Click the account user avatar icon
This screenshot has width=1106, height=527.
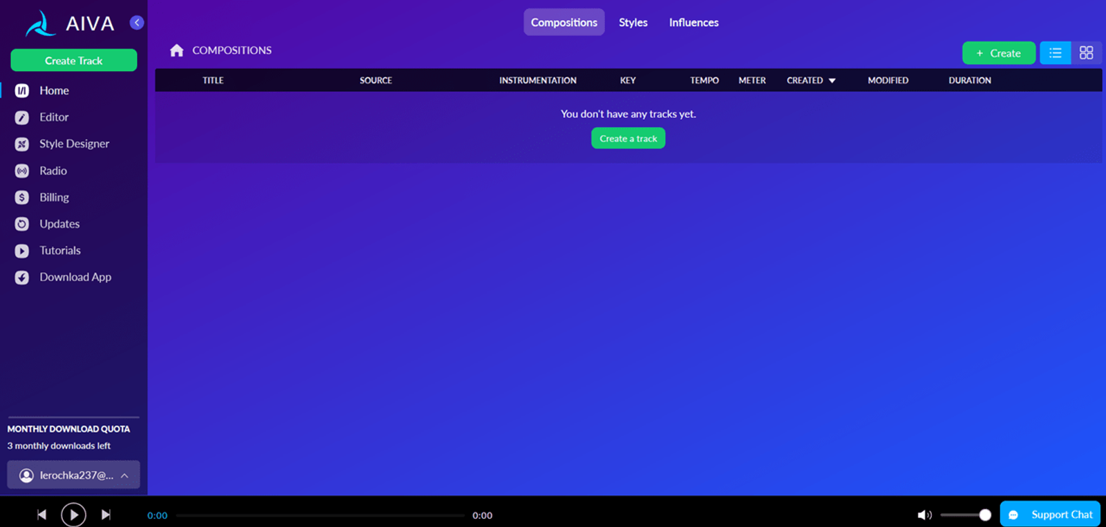[26, 475]
